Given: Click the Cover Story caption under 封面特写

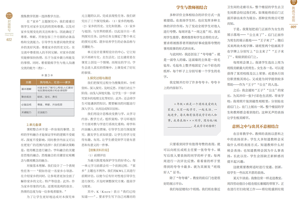Looking at the screenshot, I should tap(9, 36).
